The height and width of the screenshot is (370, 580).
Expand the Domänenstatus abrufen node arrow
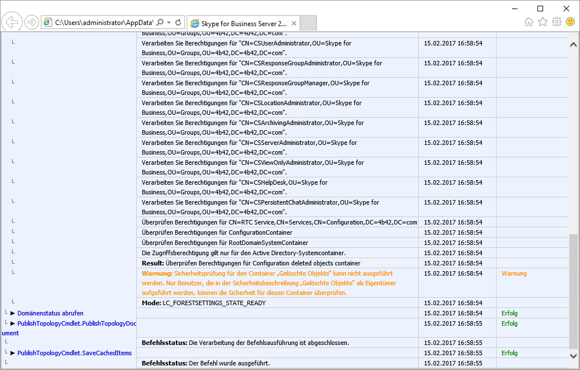(x=13, y=313)
